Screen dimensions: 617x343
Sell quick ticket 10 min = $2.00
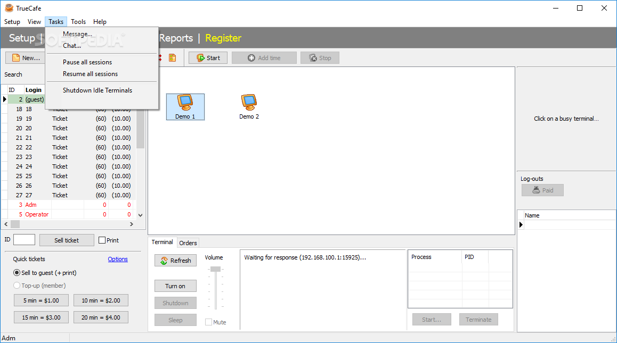(101, 300)
